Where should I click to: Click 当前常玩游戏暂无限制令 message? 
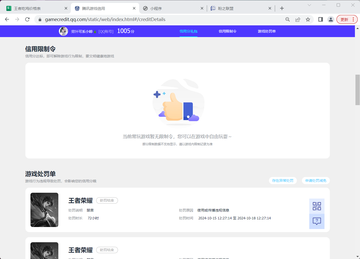(177, 137)
